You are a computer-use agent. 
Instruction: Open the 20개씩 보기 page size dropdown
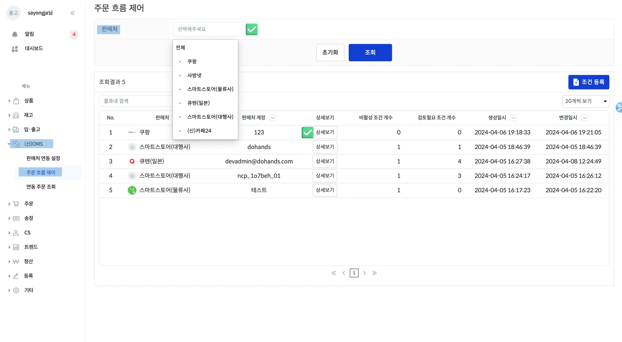pos(585,101)
